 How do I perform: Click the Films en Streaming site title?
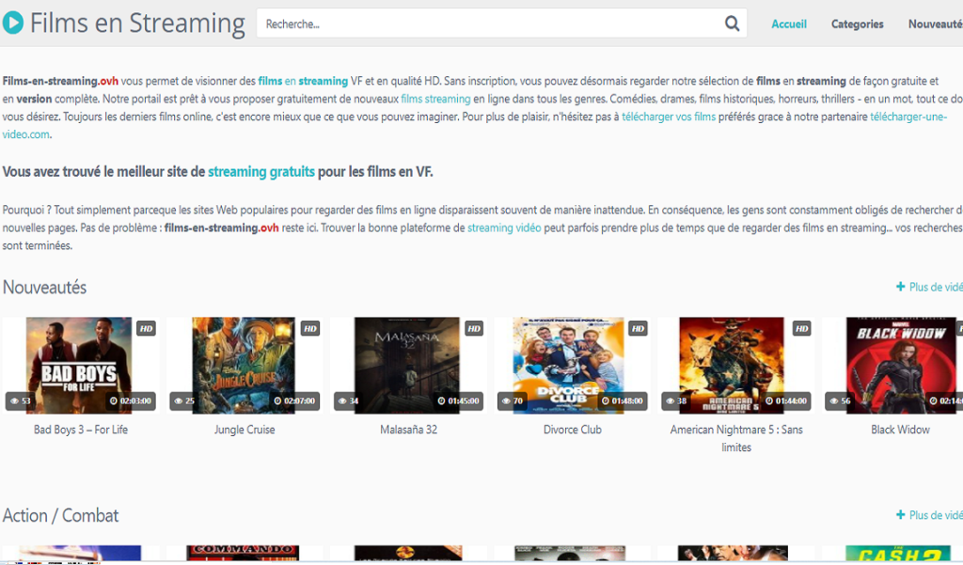137,24
